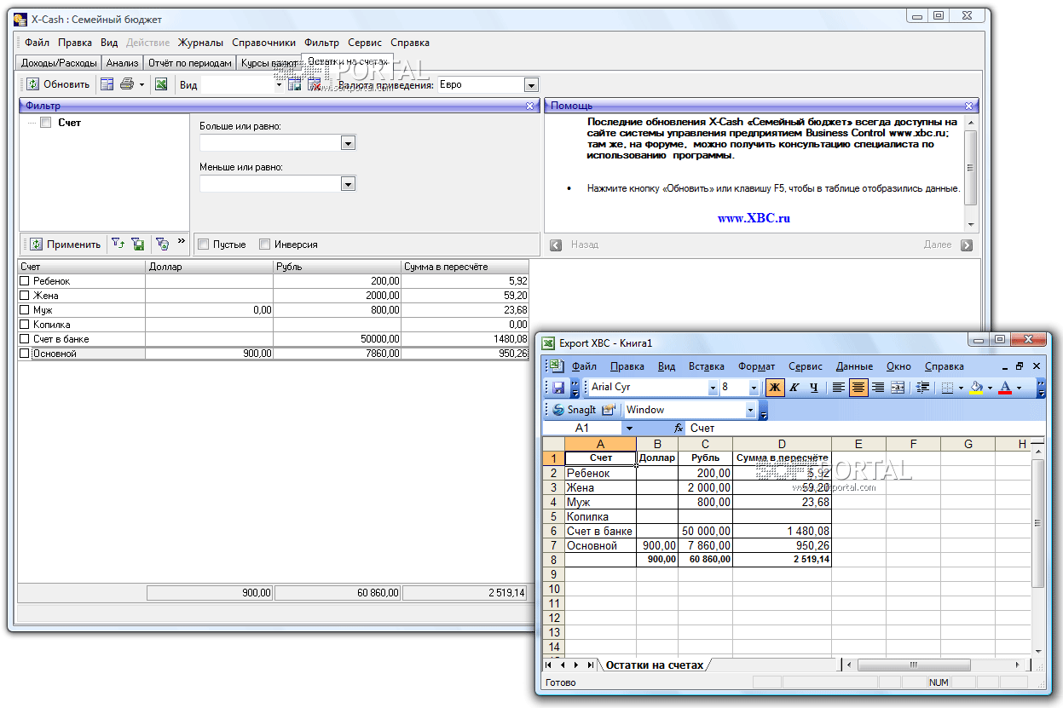
Task: Open the www.XBC.ru link in help panel
Action: pyautogui.click(x=754, y=218)
